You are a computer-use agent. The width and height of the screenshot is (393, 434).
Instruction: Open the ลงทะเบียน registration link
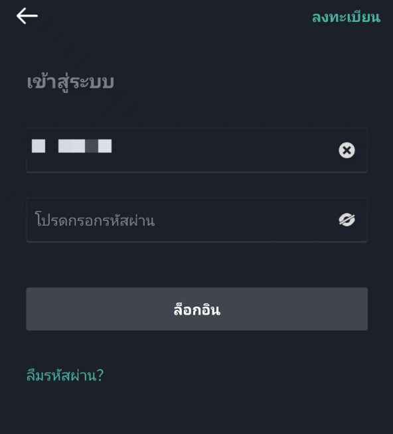(x=346, y=17)
